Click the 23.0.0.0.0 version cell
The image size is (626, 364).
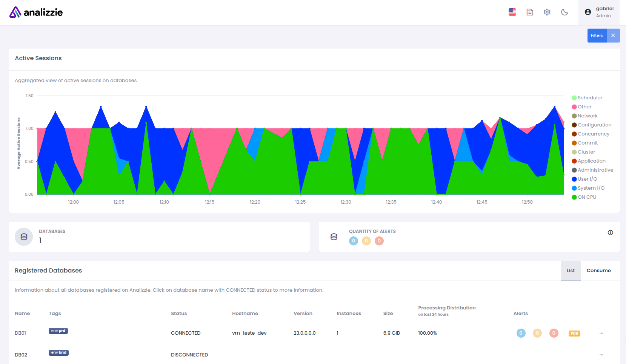coord(305,333)
